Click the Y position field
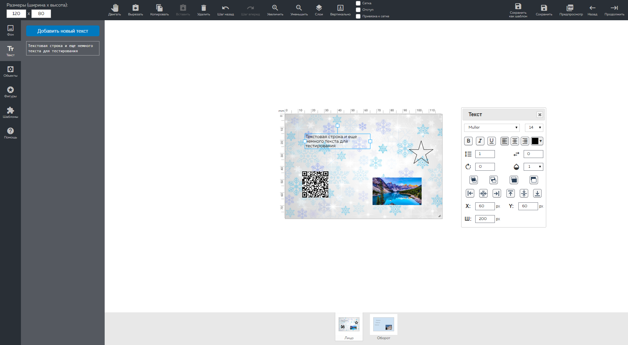The width and height of the screenshot is (628, 345). [x=528, y=206]
